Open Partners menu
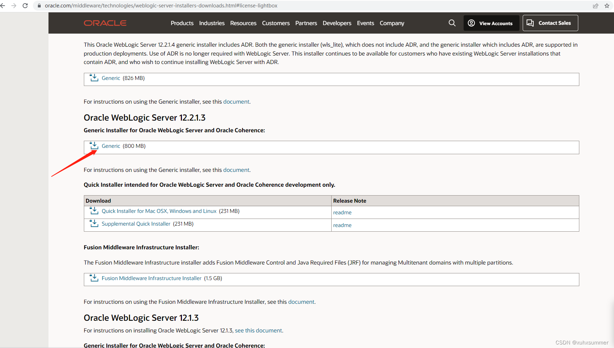614x348 pixels. pos(306,23)
